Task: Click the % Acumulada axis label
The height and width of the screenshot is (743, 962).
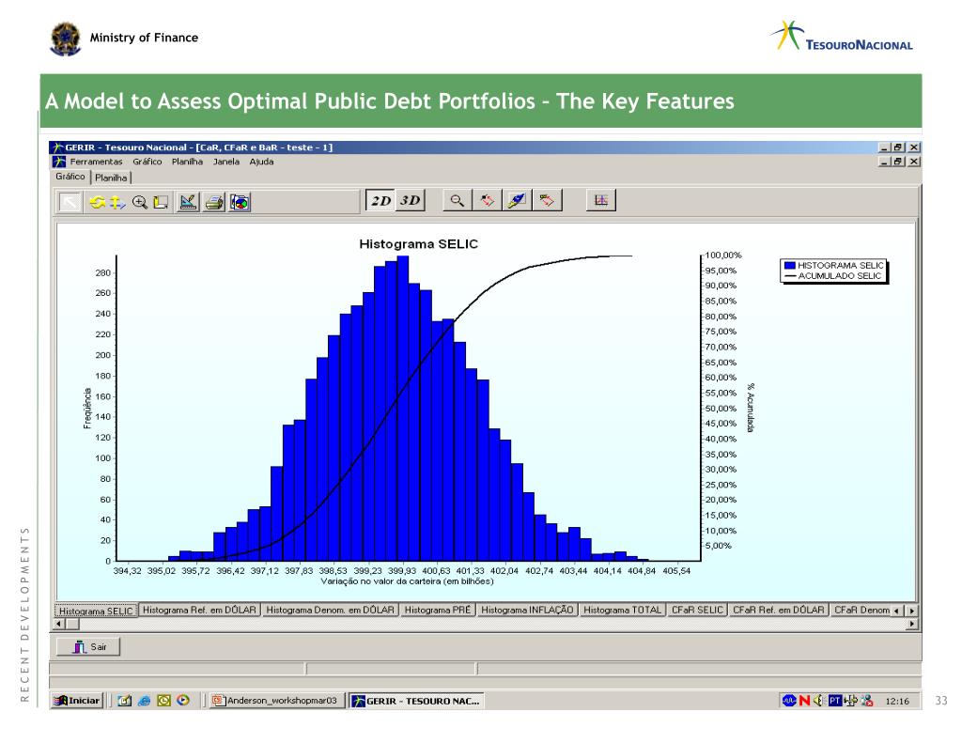Action: coord(751,408)
